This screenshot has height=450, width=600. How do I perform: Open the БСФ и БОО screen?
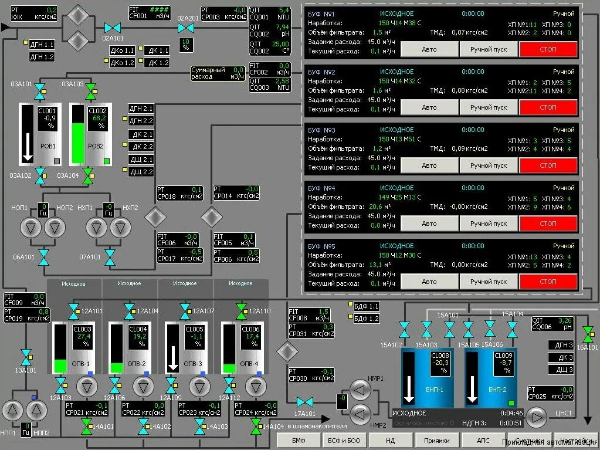click(344, 441)
